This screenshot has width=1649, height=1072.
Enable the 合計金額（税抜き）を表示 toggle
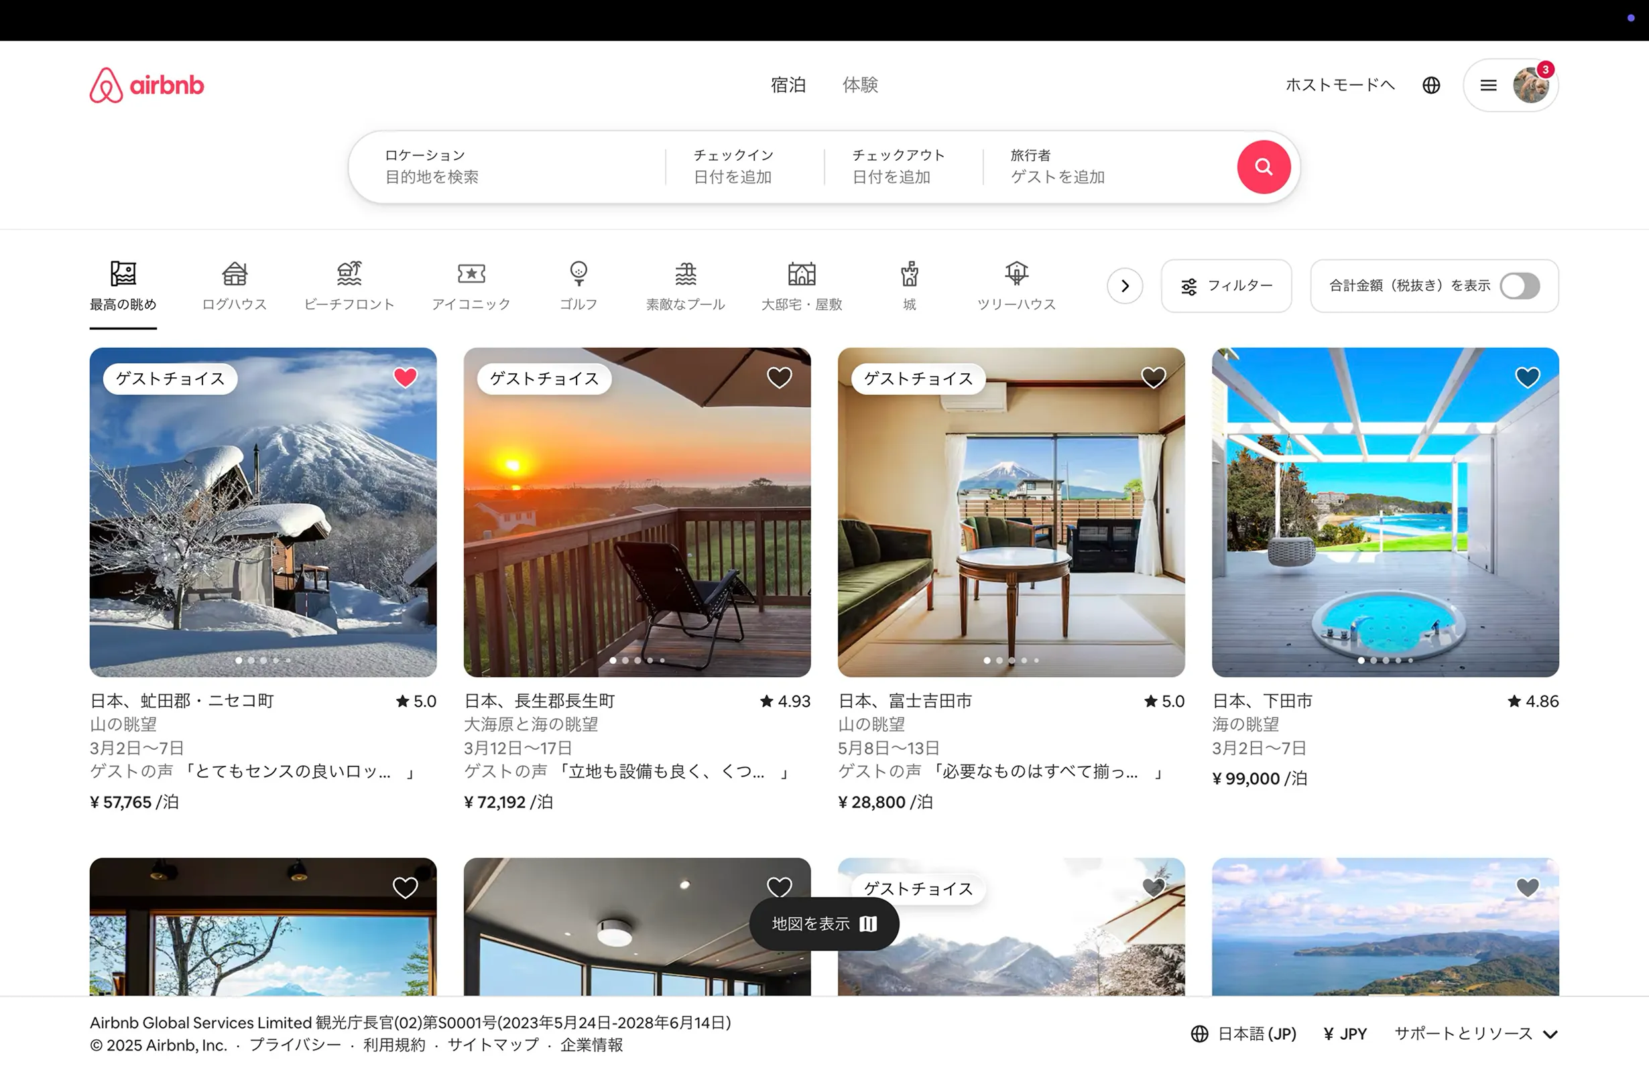point(1521,286)
